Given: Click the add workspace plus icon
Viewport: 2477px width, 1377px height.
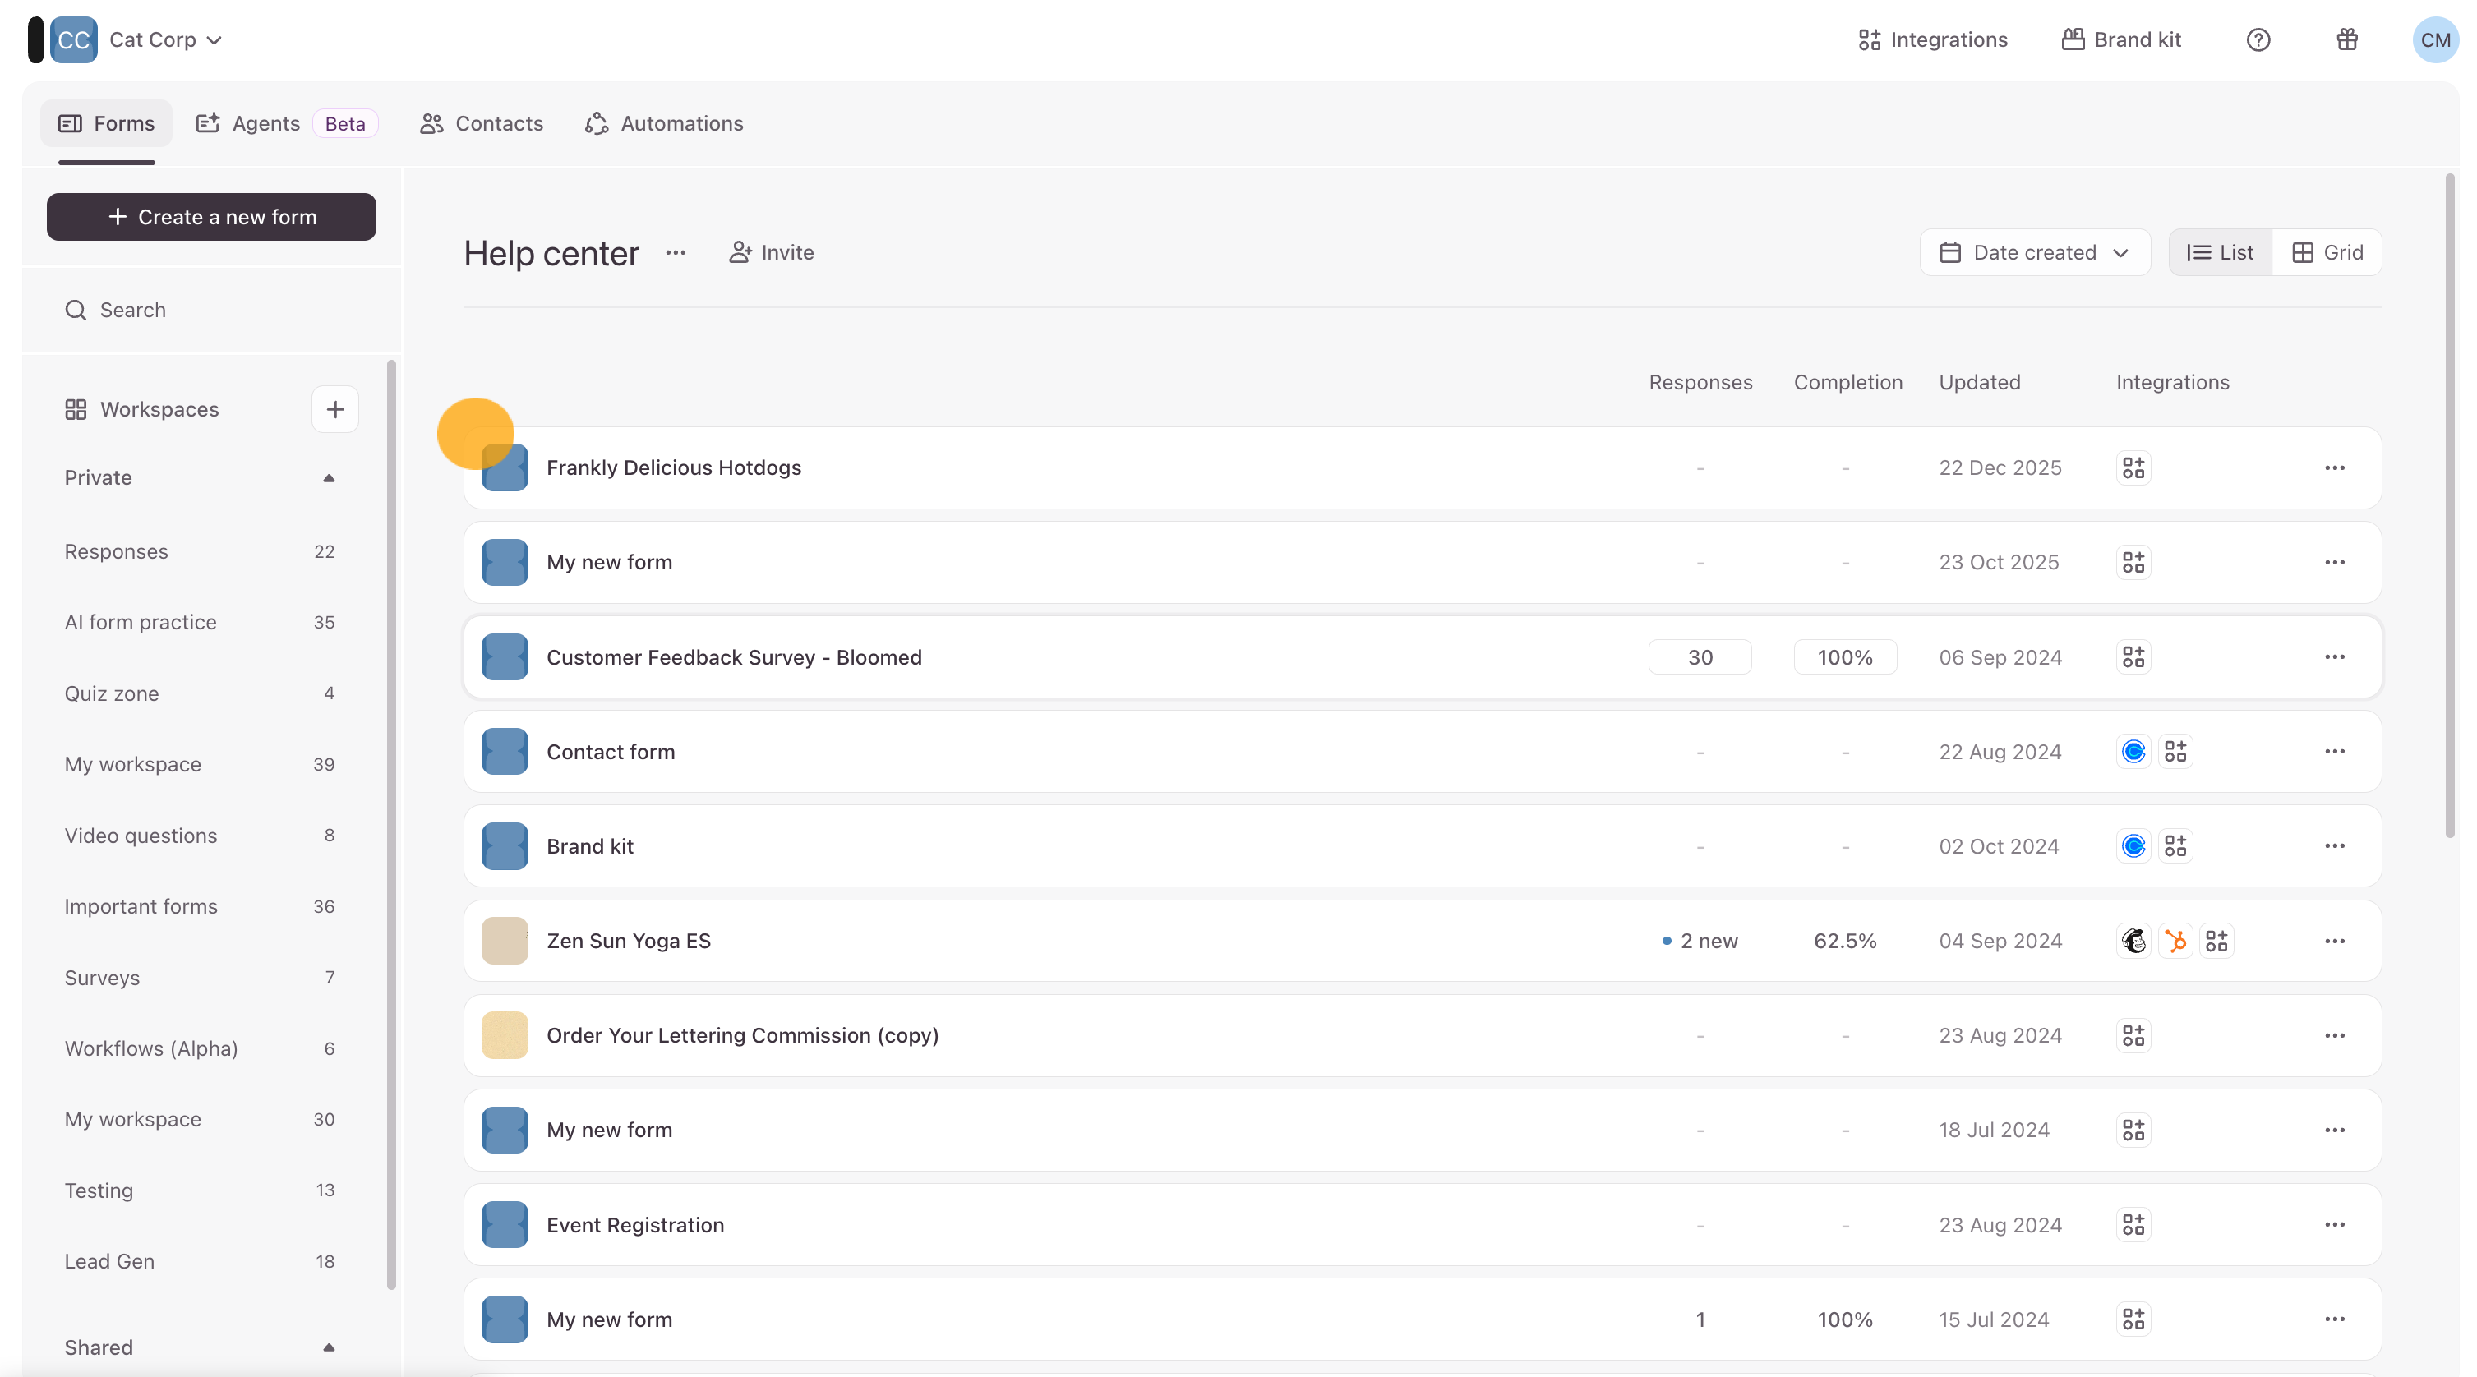Looking at the screenshot, I should click(x=334, y=408).
